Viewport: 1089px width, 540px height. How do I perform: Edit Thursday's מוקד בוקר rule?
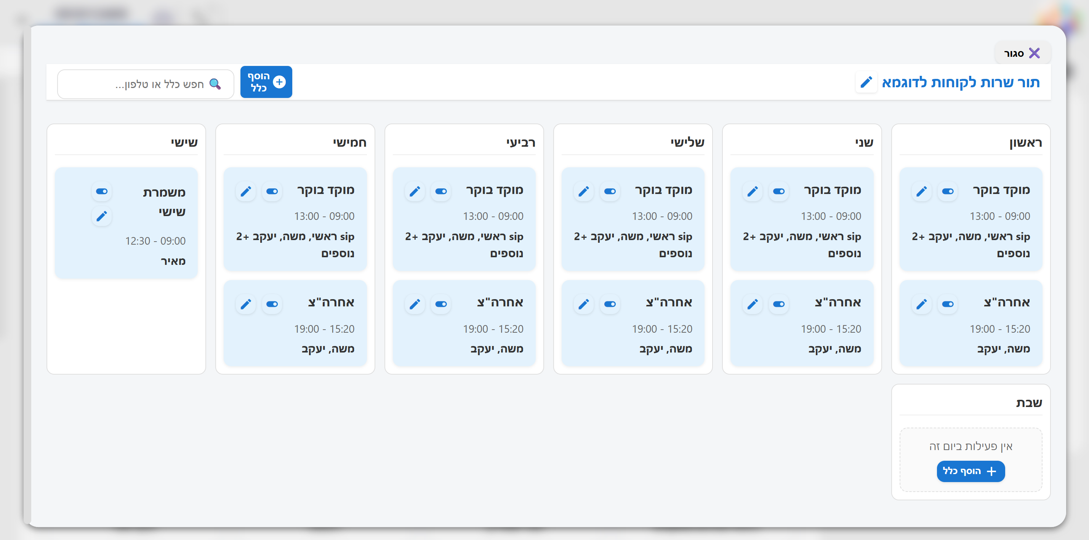click(x=246, y=192)
